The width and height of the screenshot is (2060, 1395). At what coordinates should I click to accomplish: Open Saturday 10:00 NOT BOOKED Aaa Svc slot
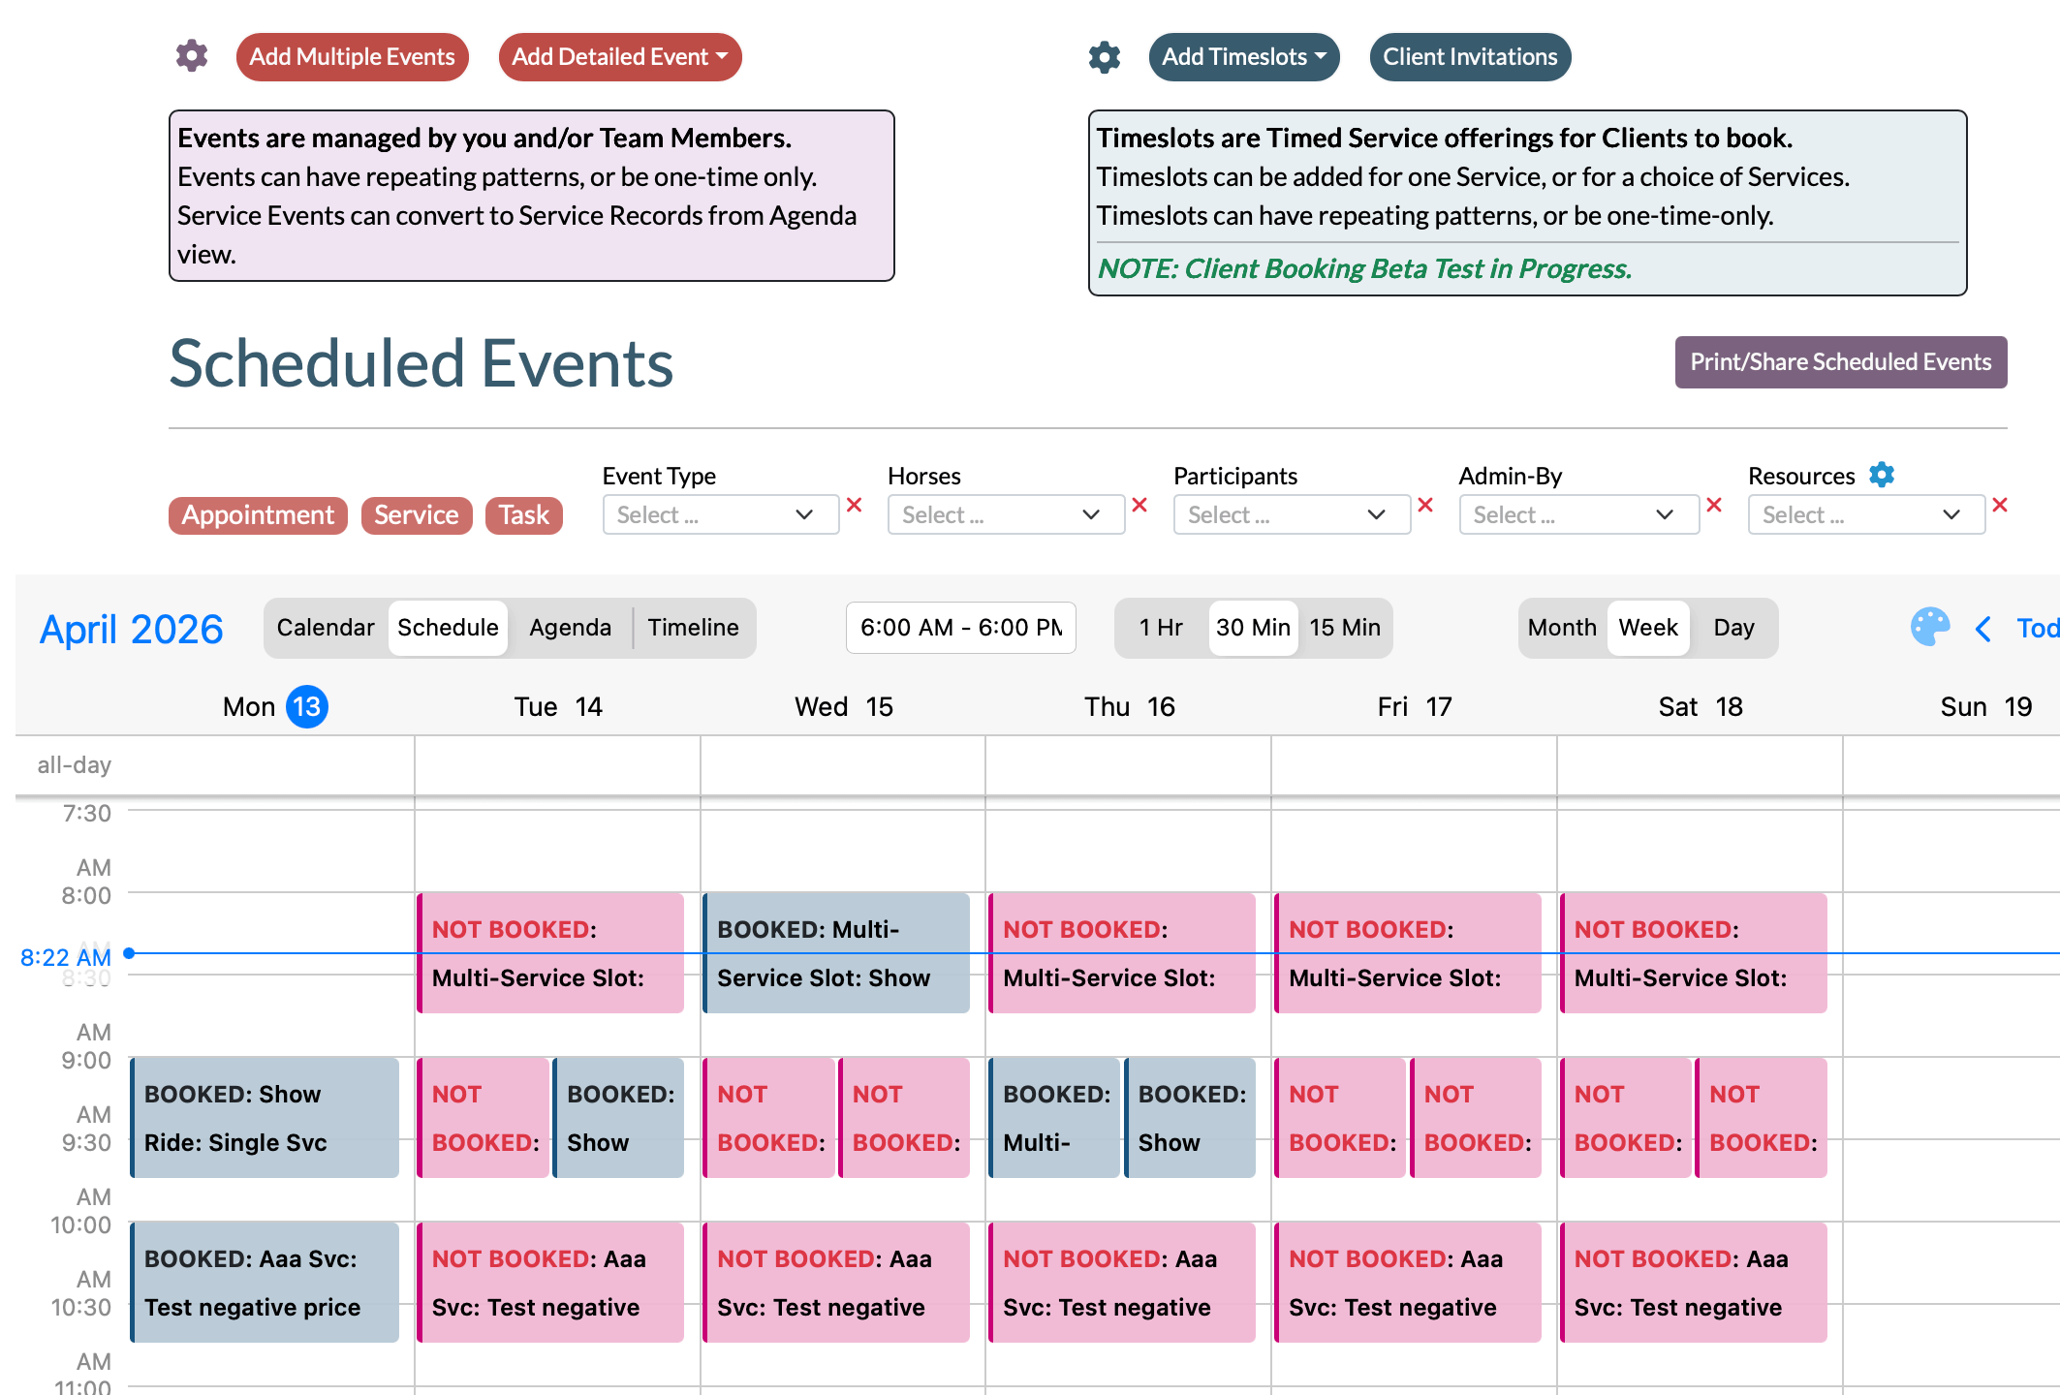pos(1694,1283)
